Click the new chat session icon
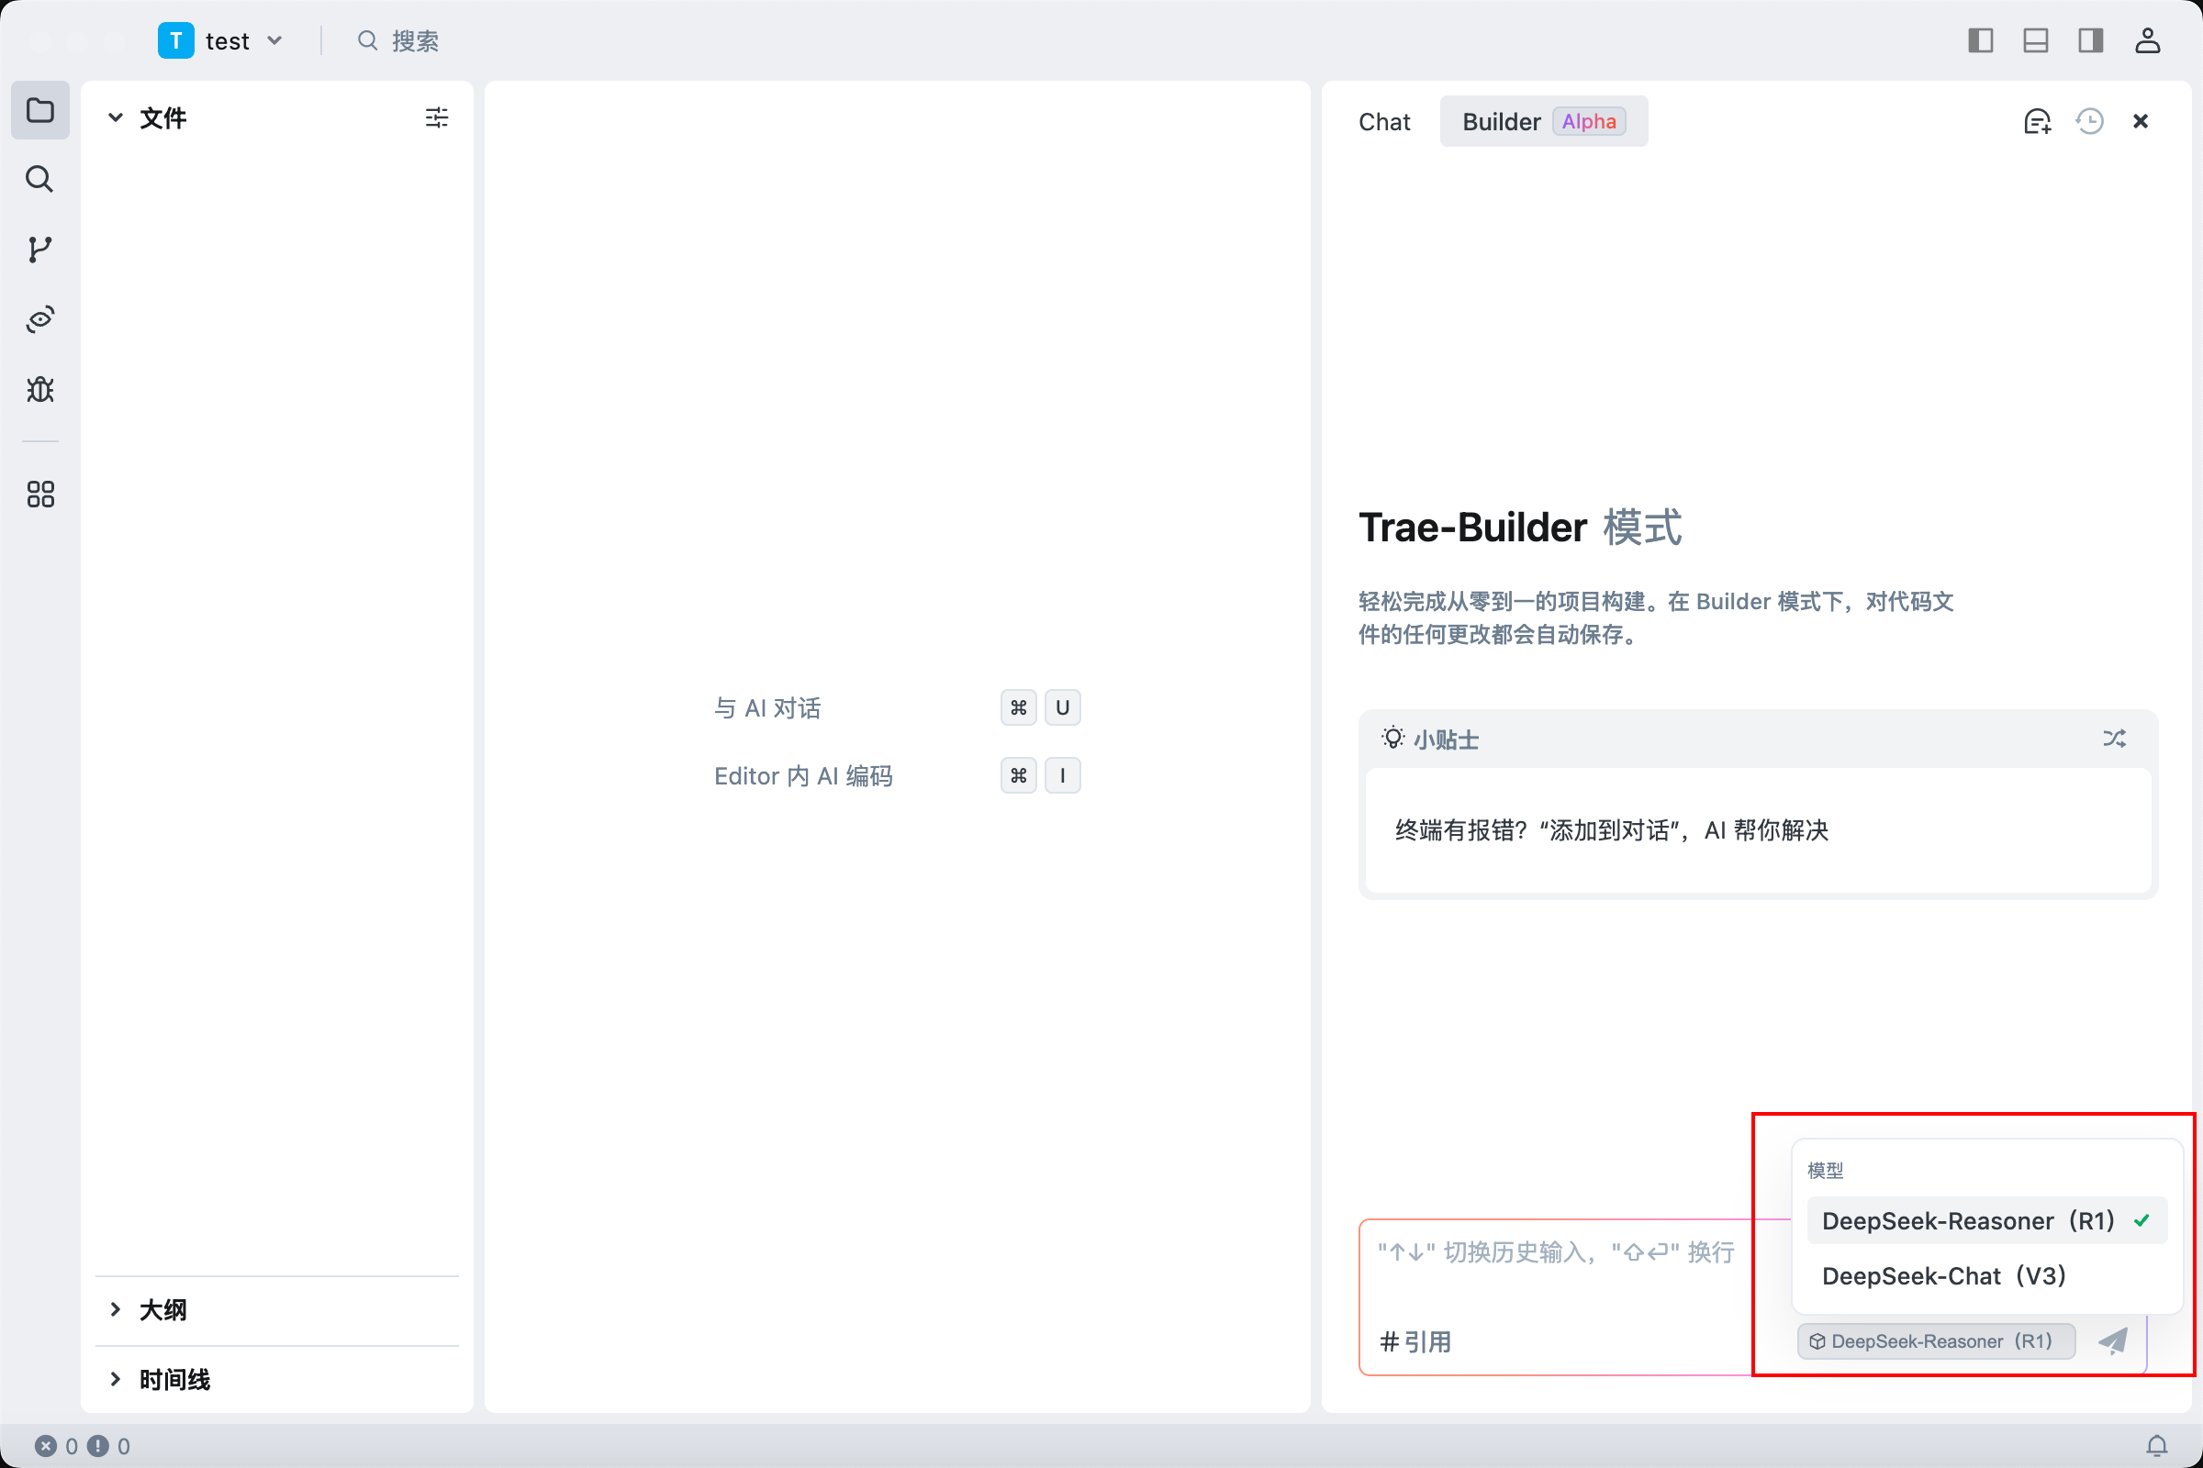 (x=2037, y=122)
